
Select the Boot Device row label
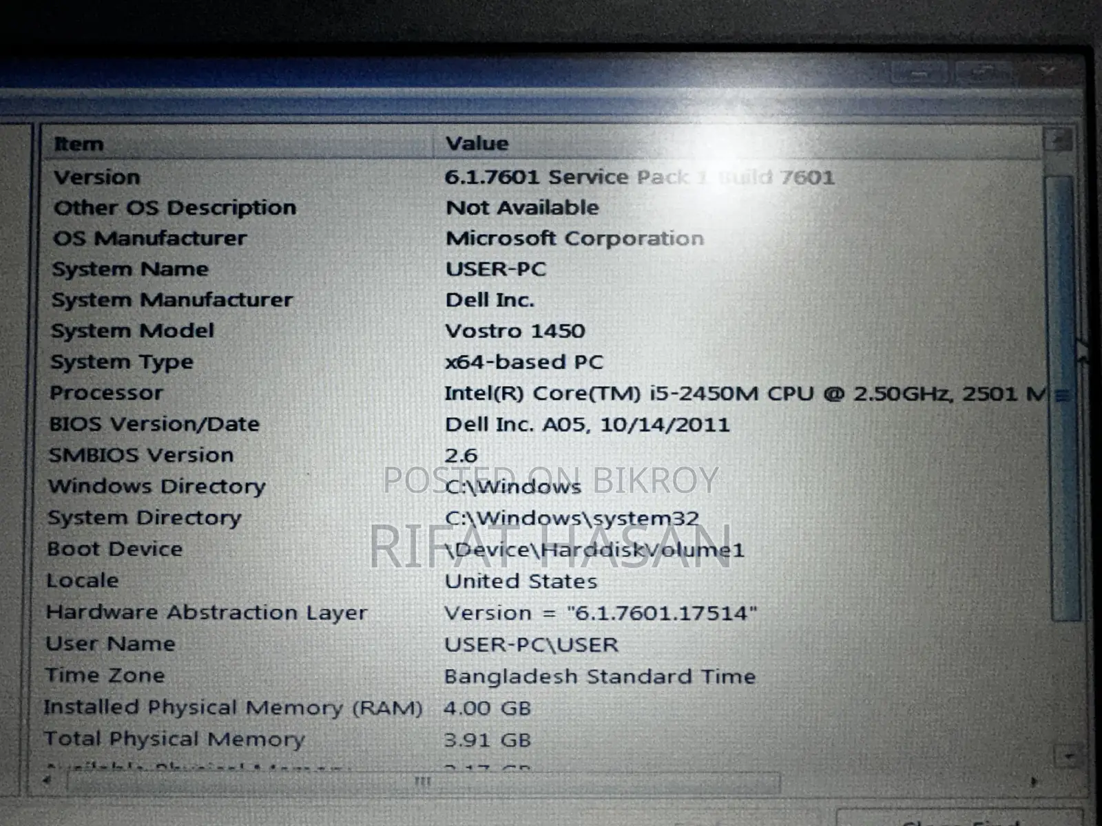(115, 549)
